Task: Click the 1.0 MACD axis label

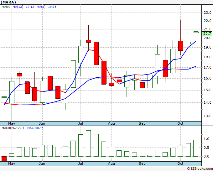Action: pos(206,139)
